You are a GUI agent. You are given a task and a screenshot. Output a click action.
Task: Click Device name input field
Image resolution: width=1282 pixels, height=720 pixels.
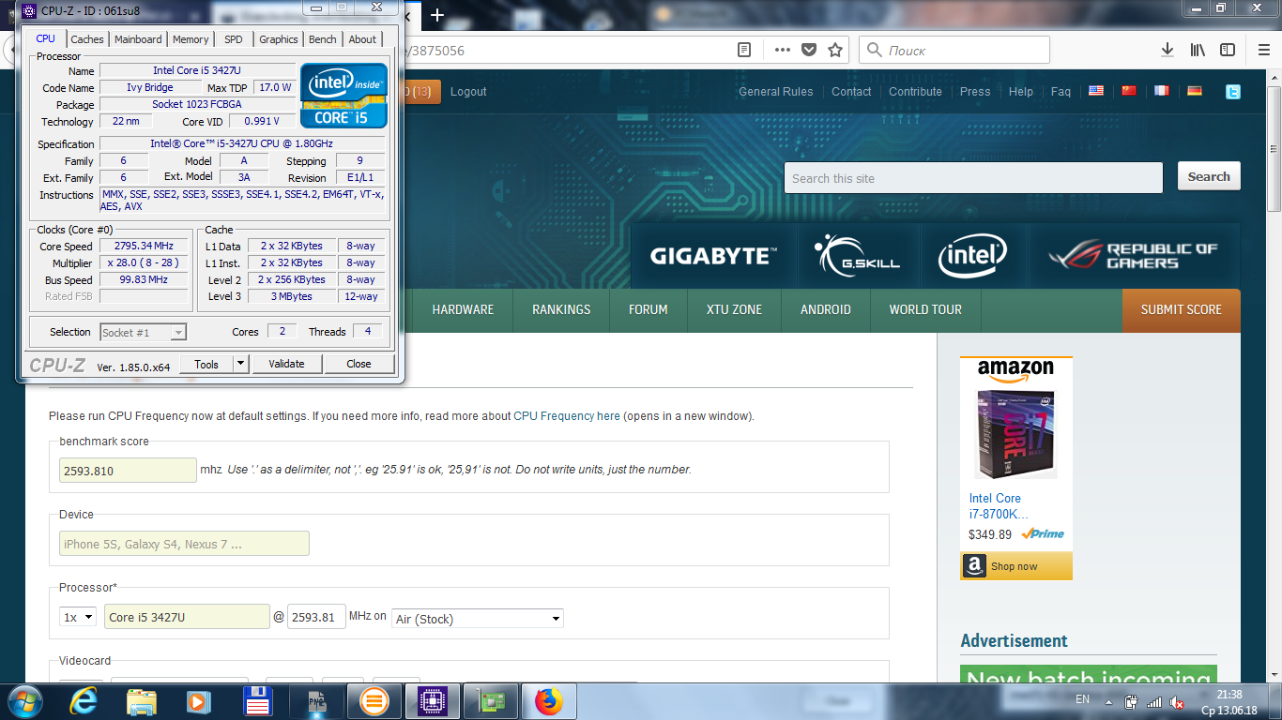tap(184, 544)
